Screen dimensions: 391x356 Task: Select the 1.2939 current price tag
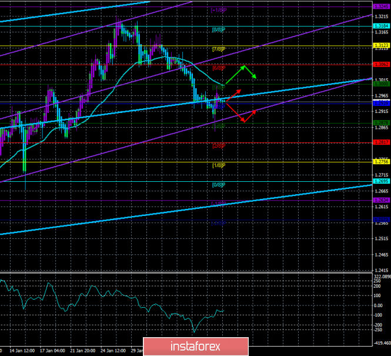(381, 103)
